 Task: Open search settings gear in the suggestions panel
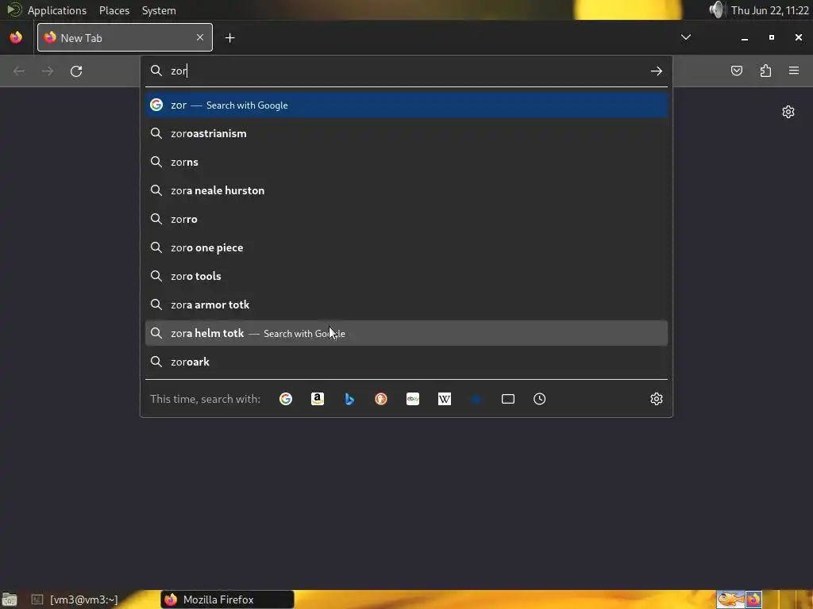657,399
